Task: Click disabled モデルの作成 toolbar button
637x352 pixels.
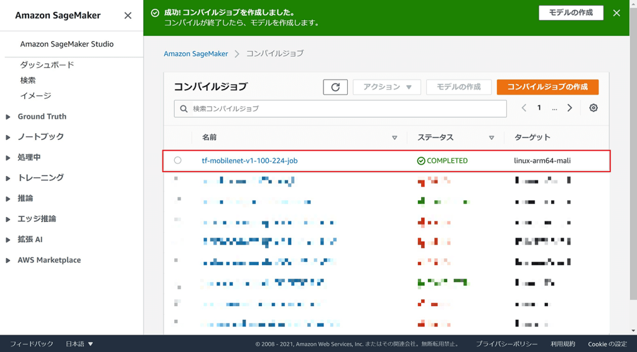Action: pos(458,87)
